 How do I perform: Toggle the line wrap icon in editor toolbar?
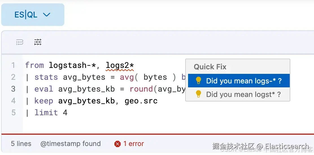[x=20, y=42]
